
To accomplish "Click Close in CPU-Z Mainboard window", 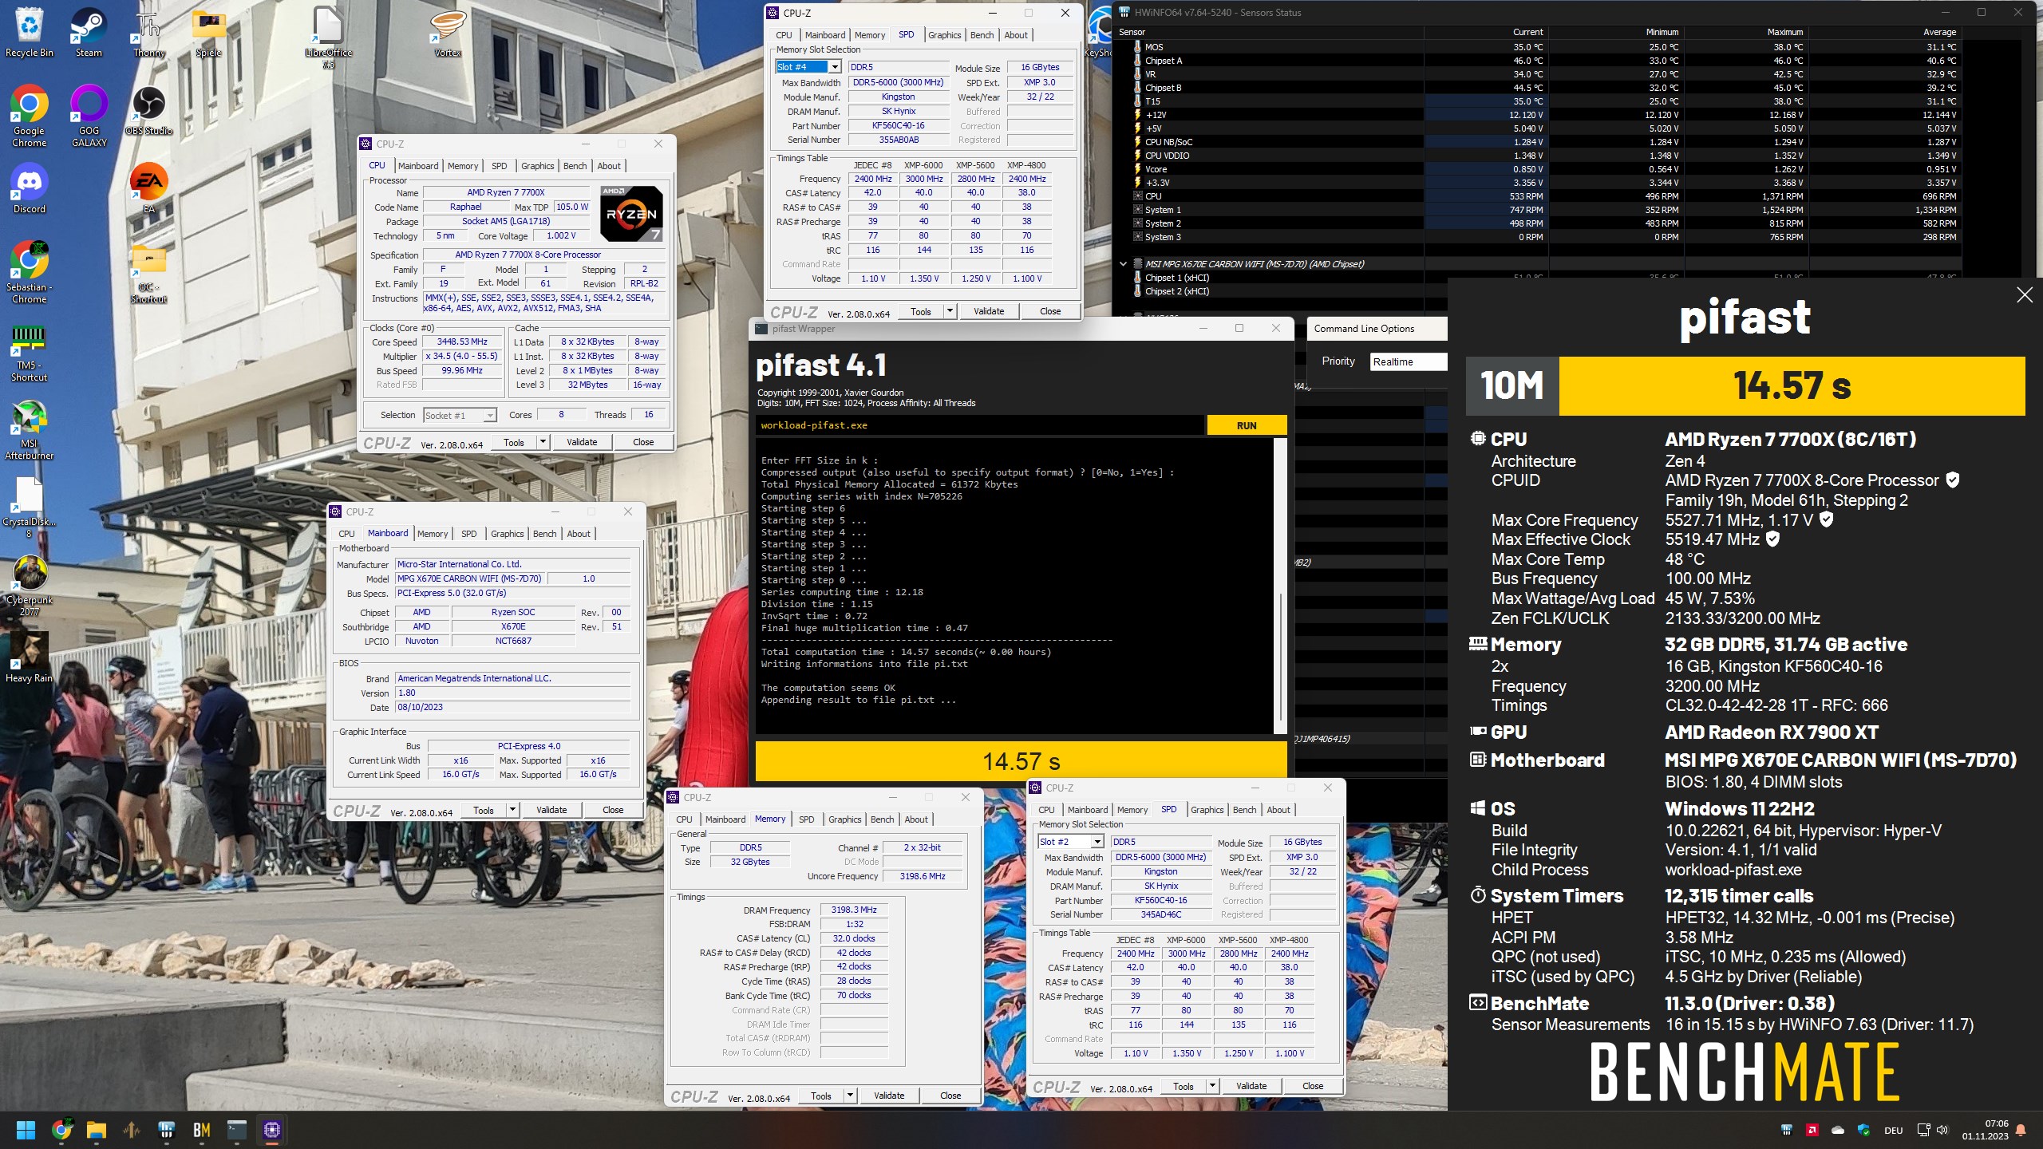I will point(613,810).
